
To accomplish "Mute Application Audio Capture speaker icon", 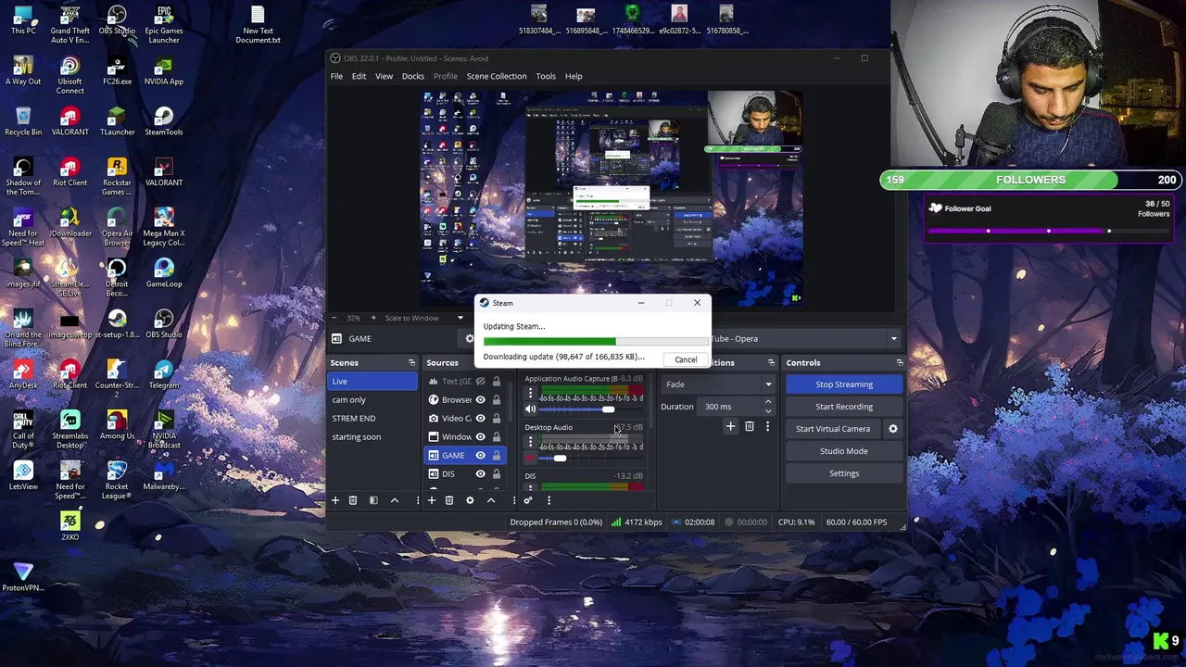I will coord(530,409).
